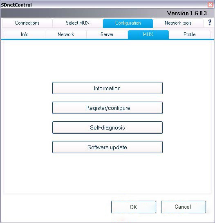
Task: Close the SDnetControl window
Action: point(210,5)
